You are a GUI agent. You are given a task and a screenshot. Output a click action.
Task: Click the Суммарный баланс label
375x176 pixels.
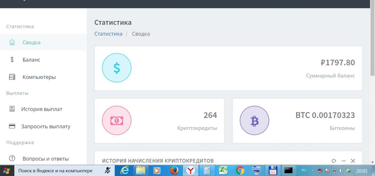point(331,76)
